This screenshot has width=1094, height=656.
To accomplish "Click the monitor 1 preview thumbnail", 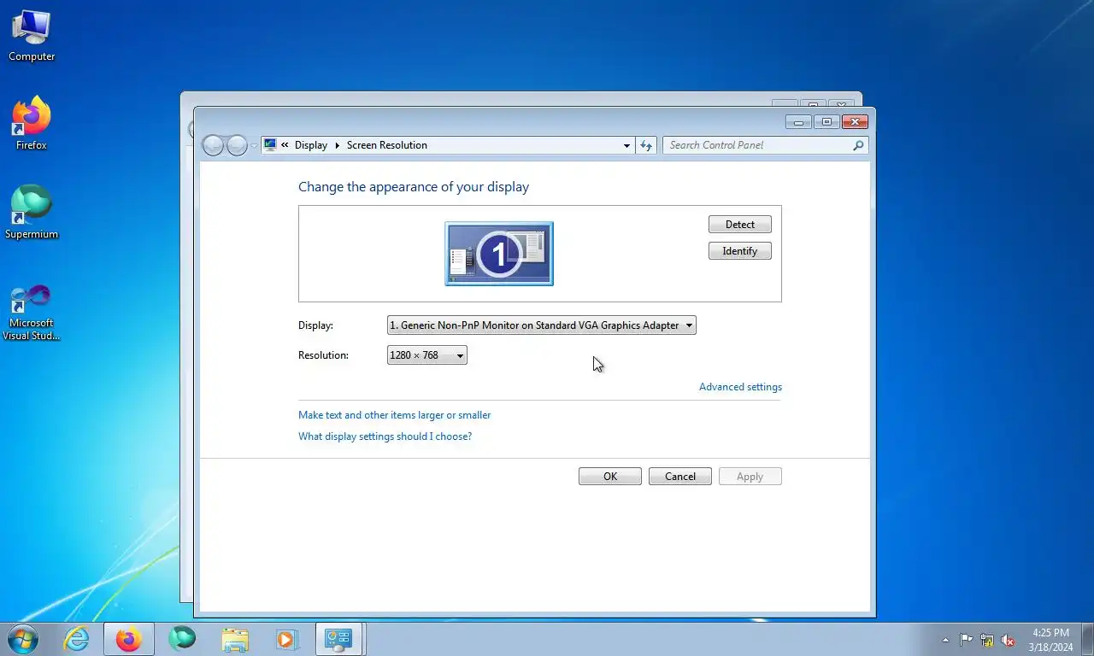I will coord(499,254).
